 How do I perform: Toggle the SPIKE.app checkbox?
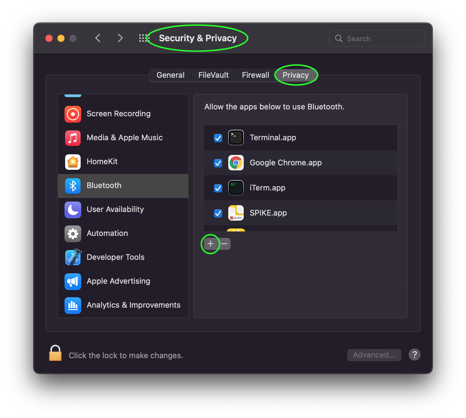[x=218, y=213]
